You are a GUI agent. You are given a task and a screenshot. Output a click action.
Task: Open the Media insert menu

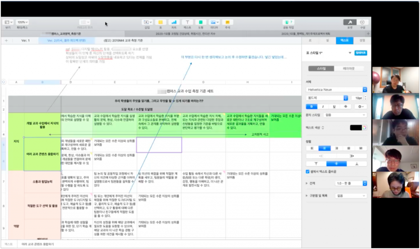coord(214,22)
